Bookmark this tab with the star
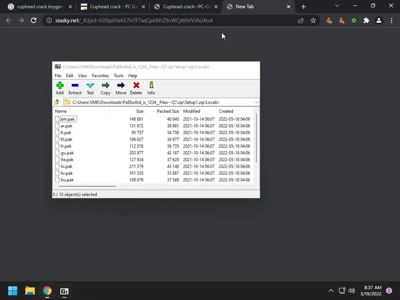Screen dimensions: 400x300 313,20
